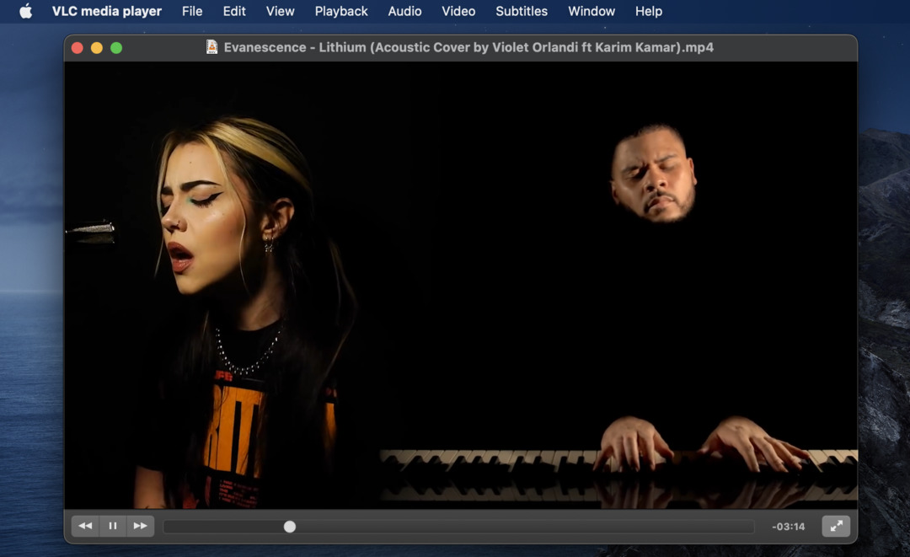Viewport: 910px width, 557px height.
Task: Click the video title text in the title bar
Action: 468,47
